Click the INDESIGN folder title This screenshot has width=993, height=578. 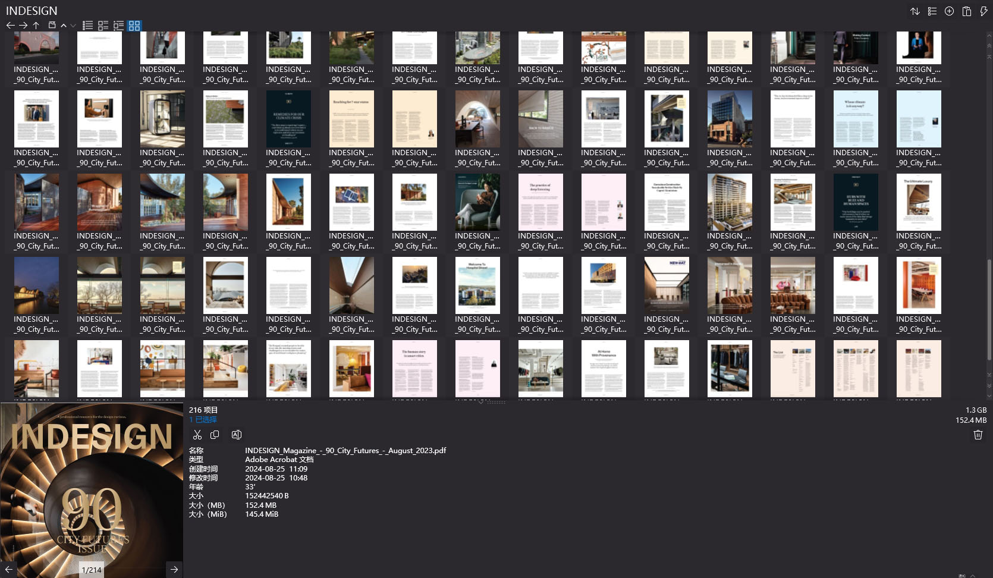pos(32,11)
